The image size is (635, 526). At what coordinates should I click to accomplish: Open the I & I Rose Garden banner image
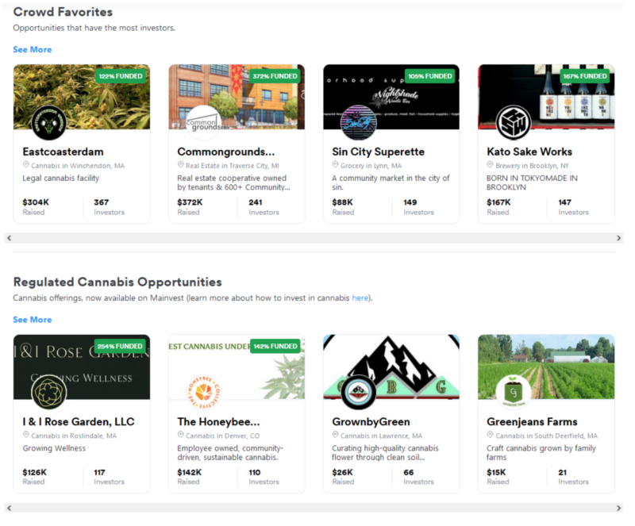82,367
